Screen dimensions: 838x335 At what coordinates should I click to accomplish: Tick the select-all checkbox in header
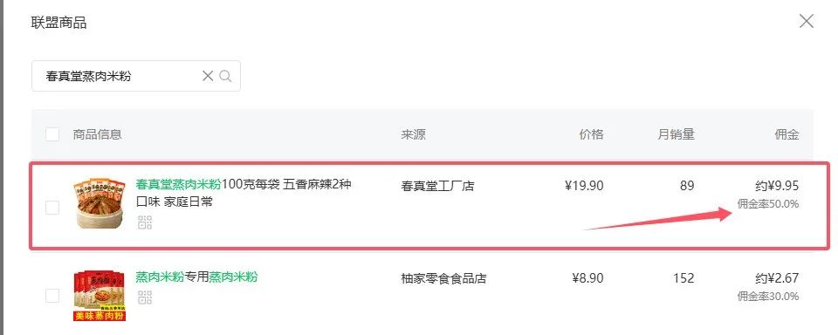[x=52, y=133]
